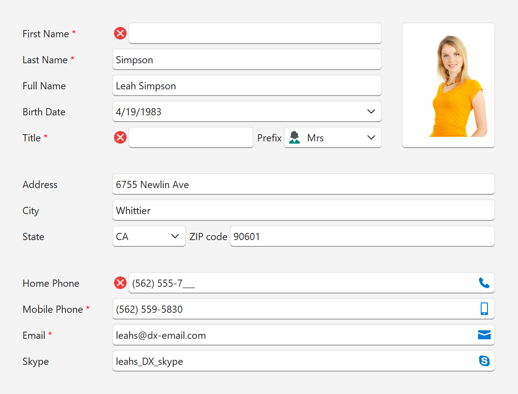This screenshot has height=394, width=518.
Task: Click the person icon in Prefix box
Action: 294,138
